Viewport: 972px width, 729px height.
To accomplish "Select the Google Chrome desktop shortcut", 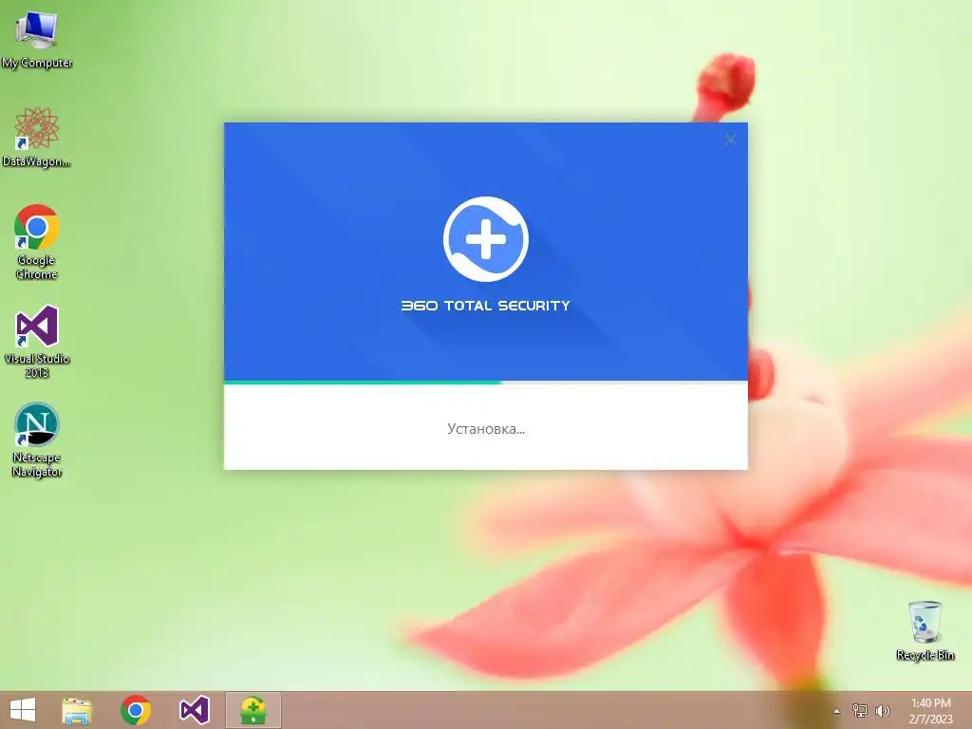I will point(37,242).
